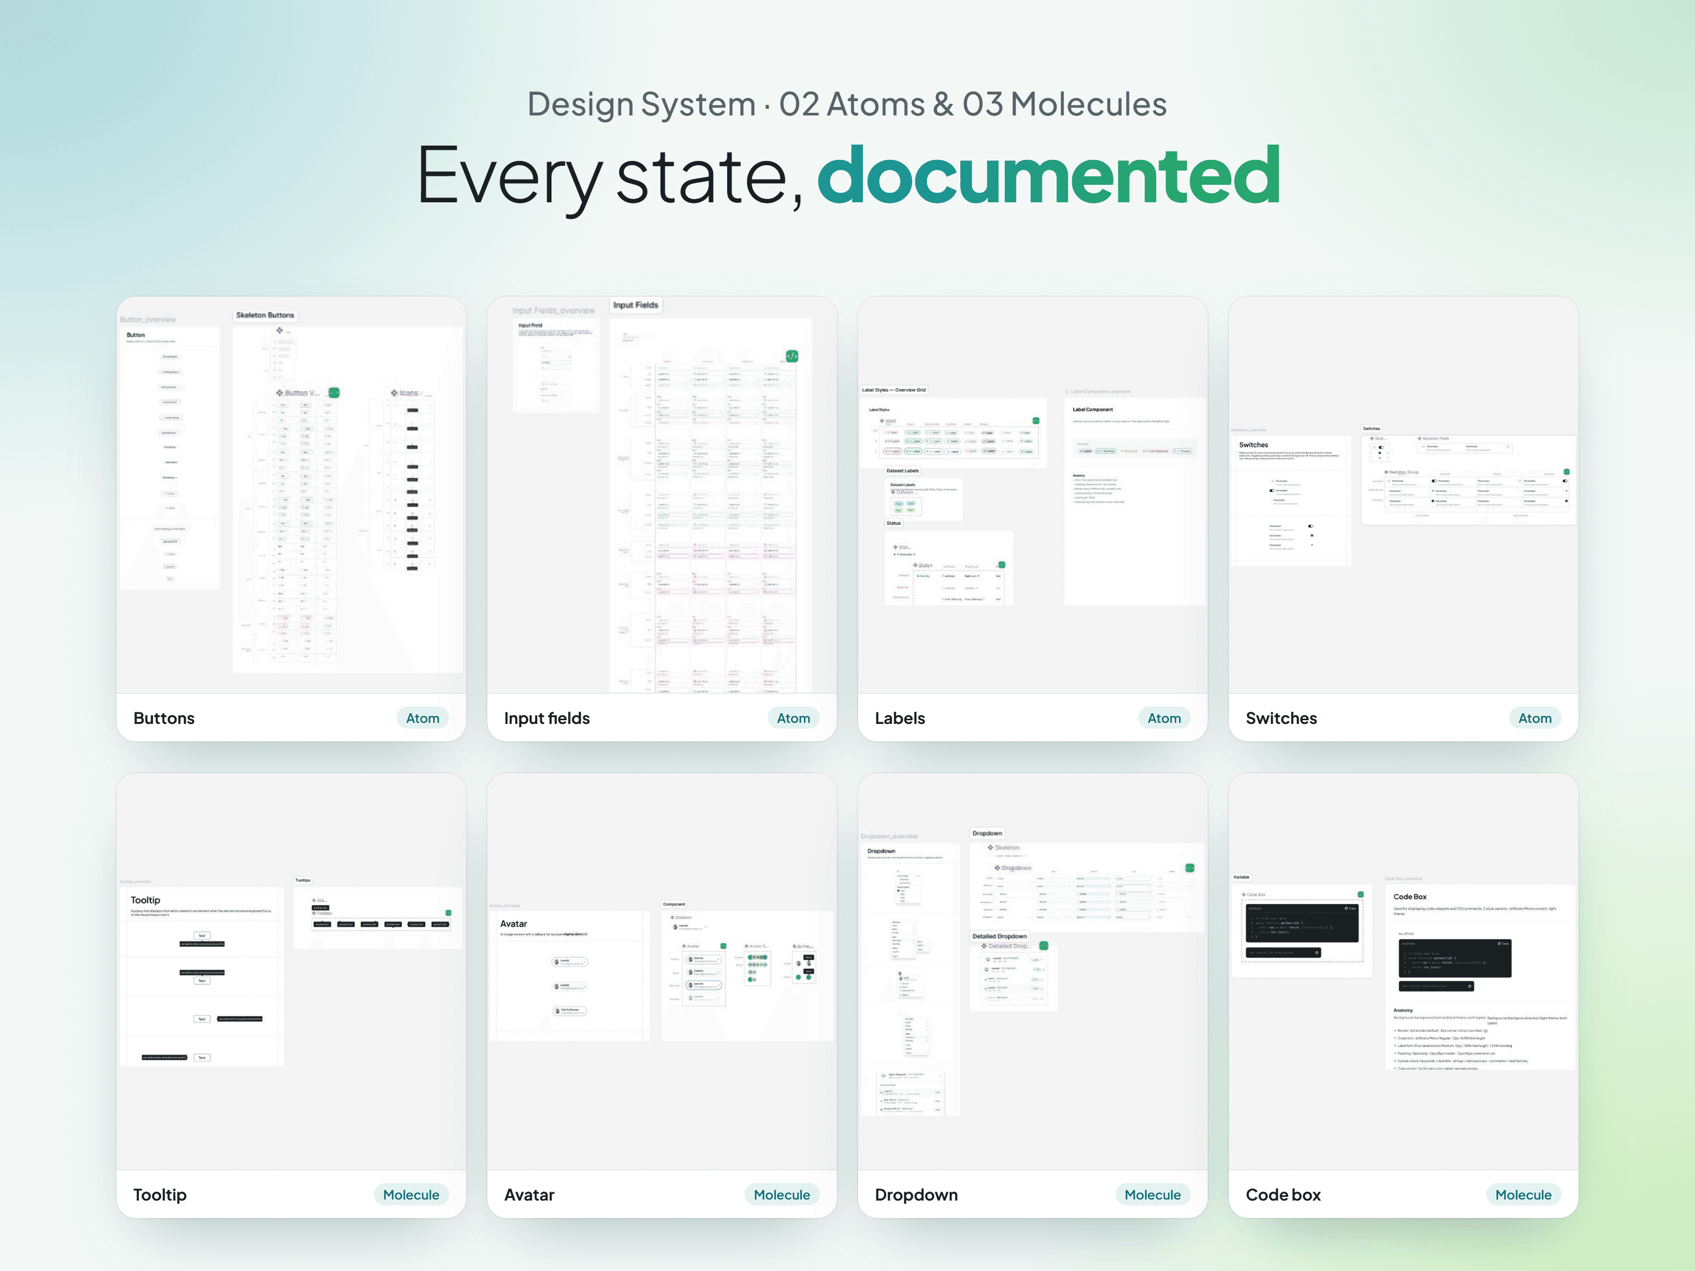Select the 'Tooltip' card title at card bottom
This screenshot has width=1695, height=1271.
(x=160, y=1194)
